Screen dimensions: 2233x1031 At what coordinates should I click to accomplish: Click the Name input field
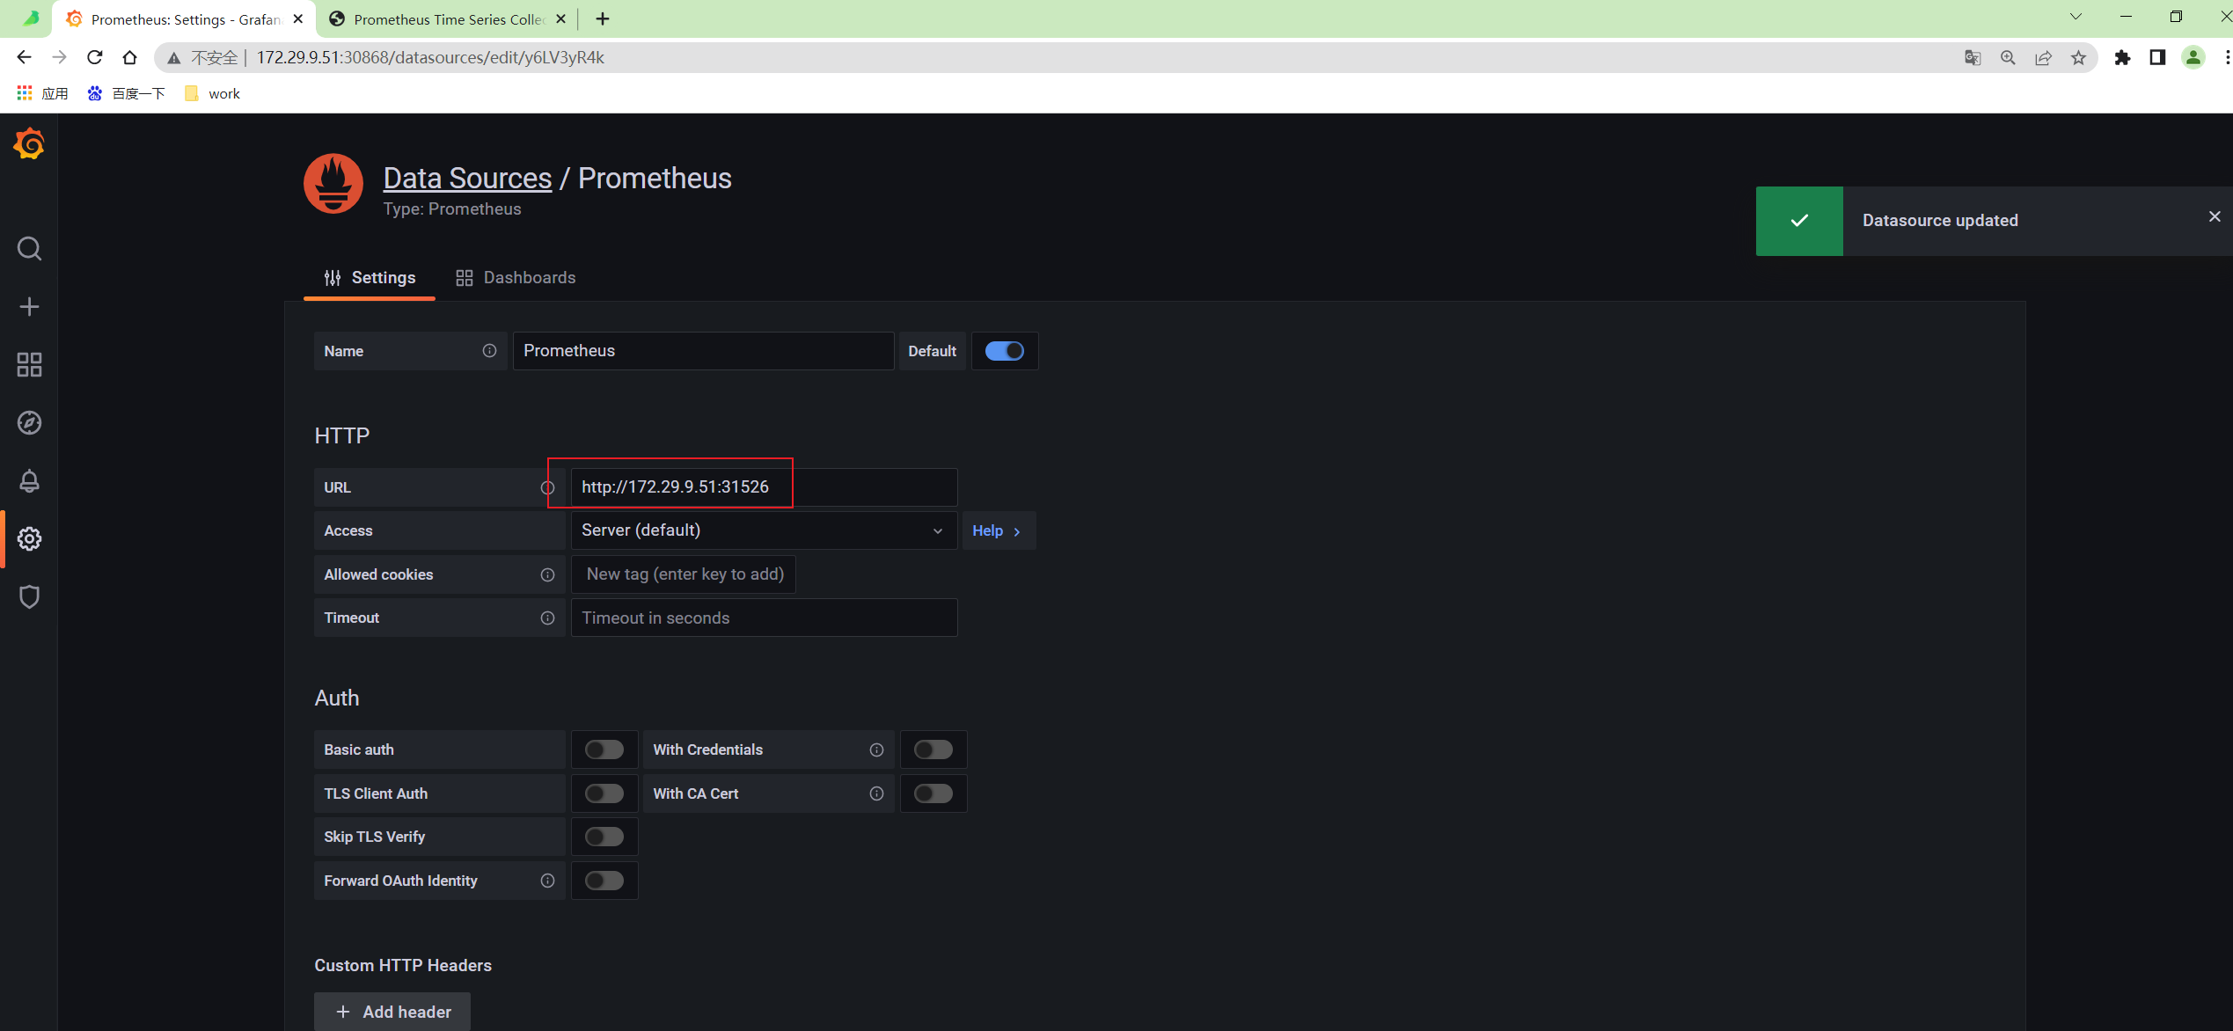(x=704, y=351)
